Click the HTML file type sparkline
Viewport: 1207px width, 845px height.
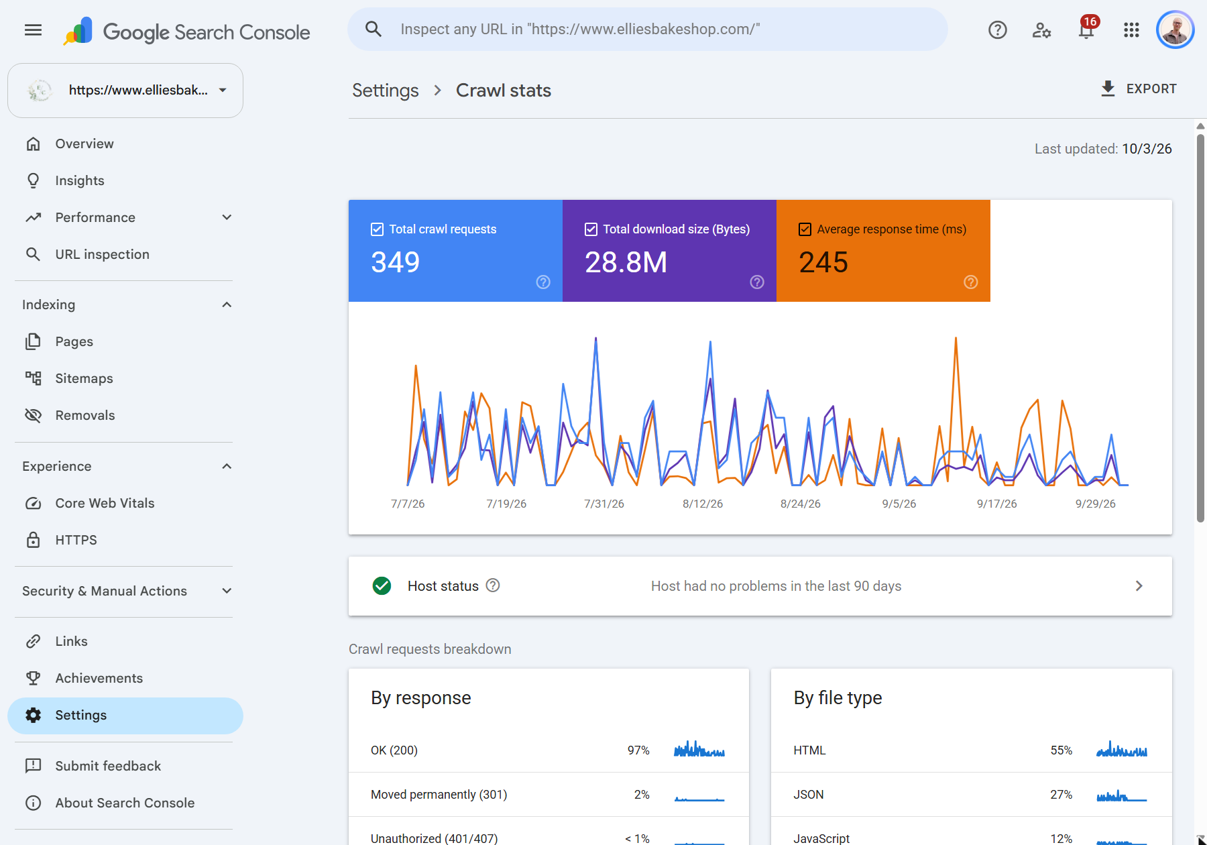coord(1122,749)
